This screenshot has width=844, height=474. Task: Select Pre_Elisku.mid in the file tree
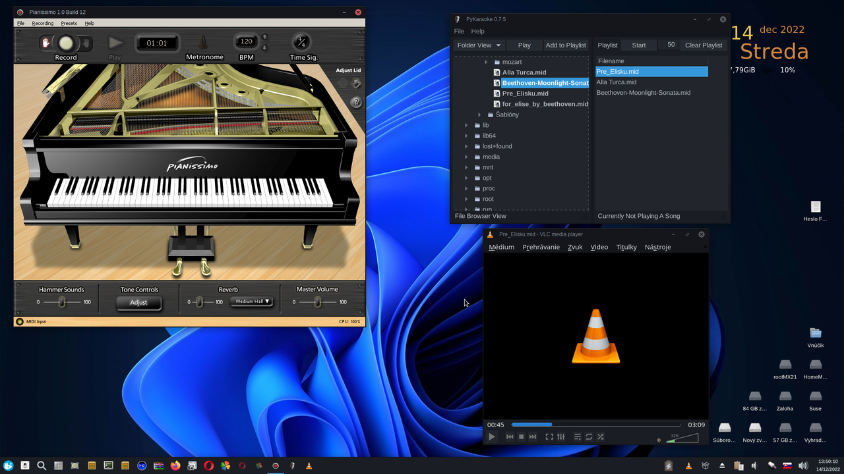526,93
